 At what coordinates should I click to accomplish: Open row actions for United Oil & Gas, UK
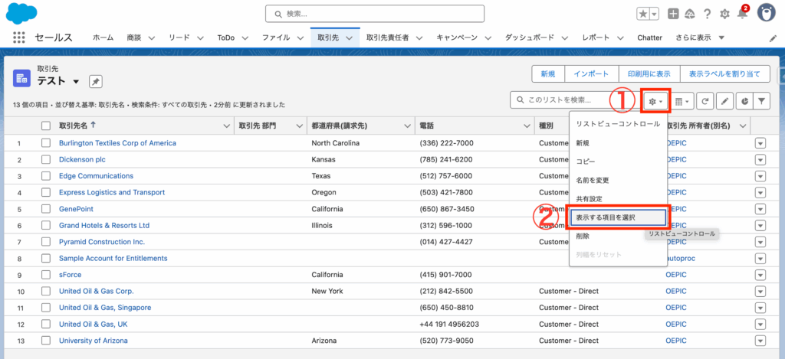(x=760, y=325)
